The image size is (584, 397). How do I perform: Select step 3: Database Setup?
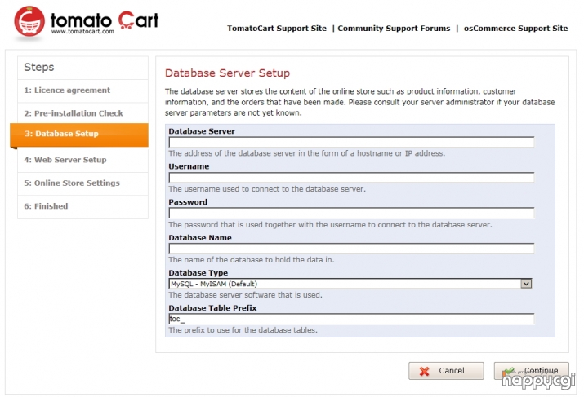pos(79,135)
